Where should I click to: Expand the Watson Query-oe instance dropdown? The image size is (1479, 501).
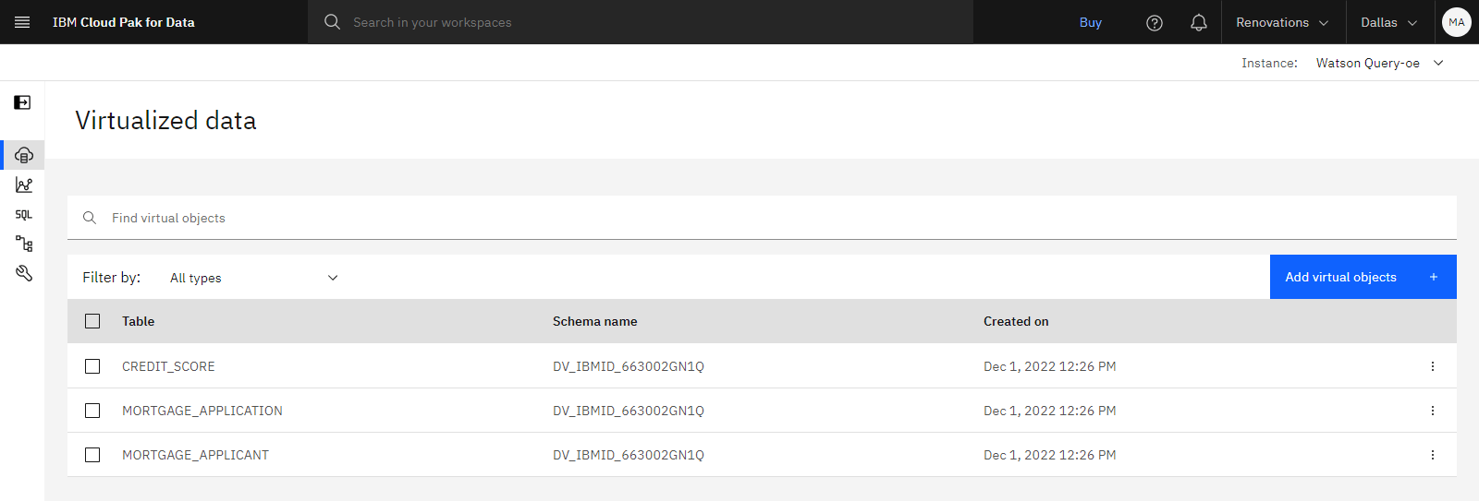coord(1380,63)
